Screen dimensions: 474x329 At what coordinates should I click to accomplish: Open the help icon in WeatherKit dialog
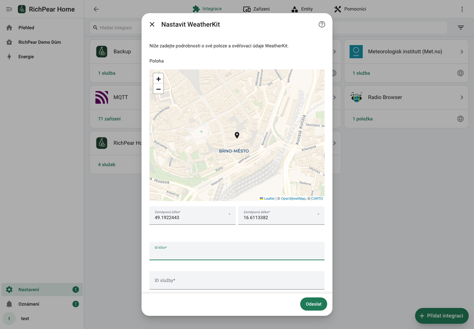(322, 24)
